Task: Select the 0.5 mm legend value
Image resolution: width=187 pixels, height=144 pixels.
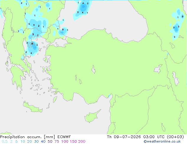Action: (x=5, y=142)
